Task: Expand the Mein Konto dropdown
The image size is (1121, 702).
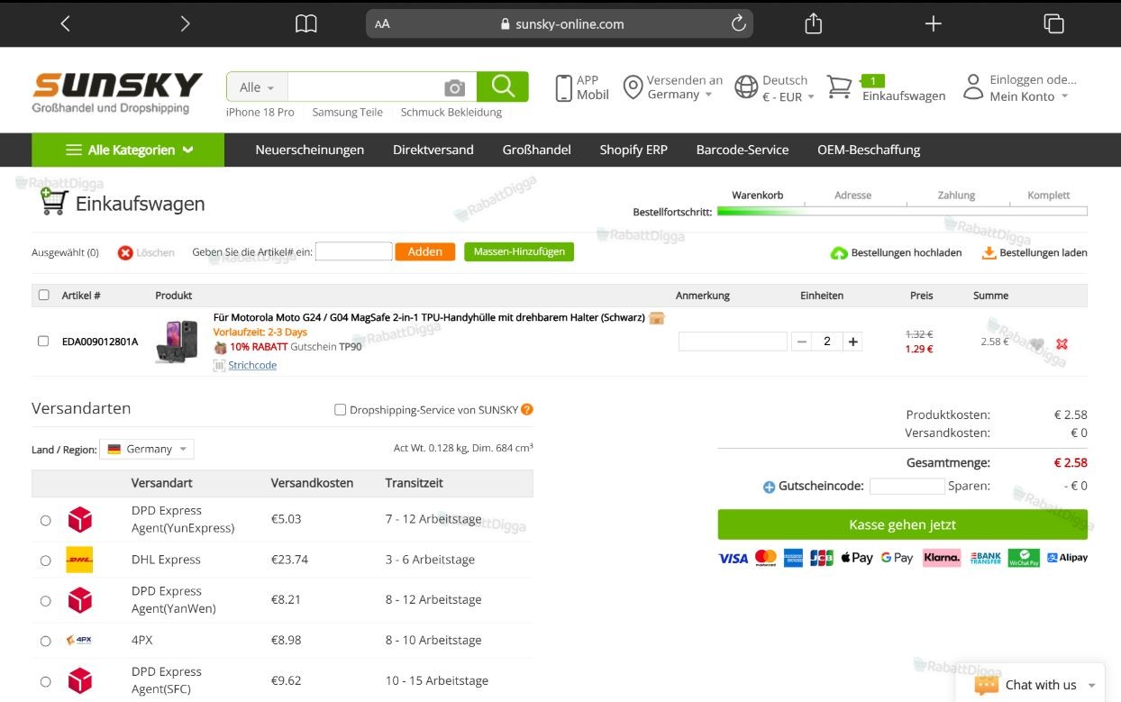Action: [x=1029, y=96]
